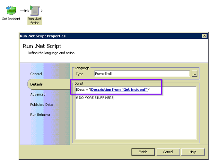
Task: Open Help for this dialog
Action: (193, 152)
